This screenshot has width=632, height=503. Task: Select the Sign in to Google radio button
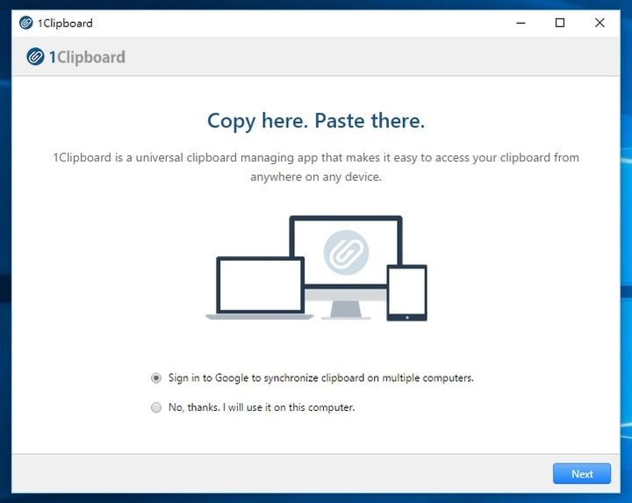[x=156, y=377]
